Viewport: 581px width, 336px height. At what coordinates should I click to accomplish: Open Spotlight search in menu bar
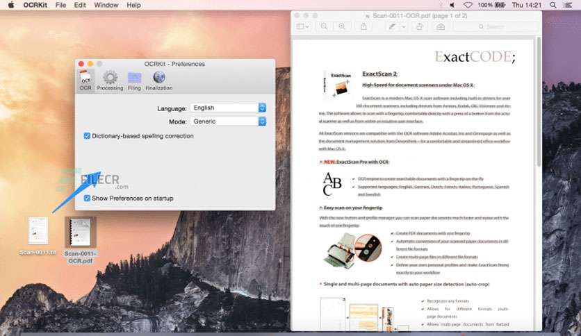[553, 5]
